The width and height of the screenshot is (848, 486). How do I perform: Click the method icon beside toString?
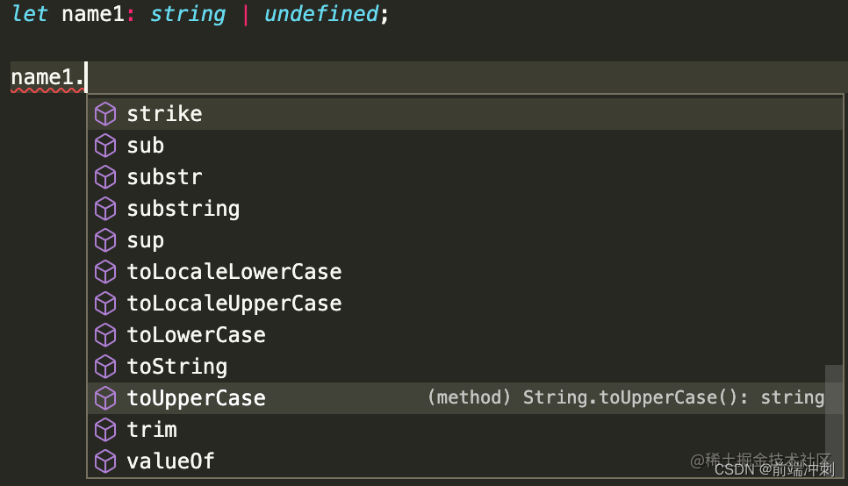pos(105,367)
